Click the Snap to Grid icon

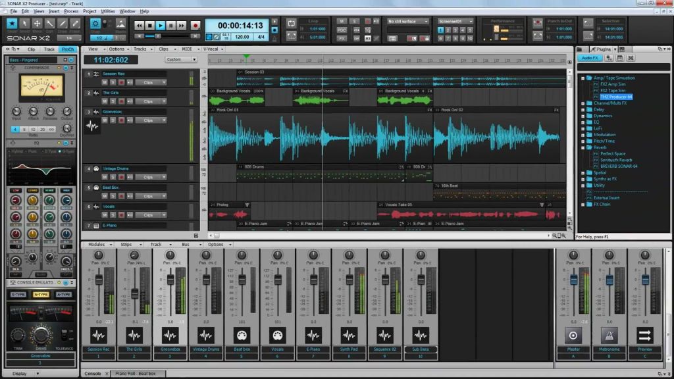point(95,24)
